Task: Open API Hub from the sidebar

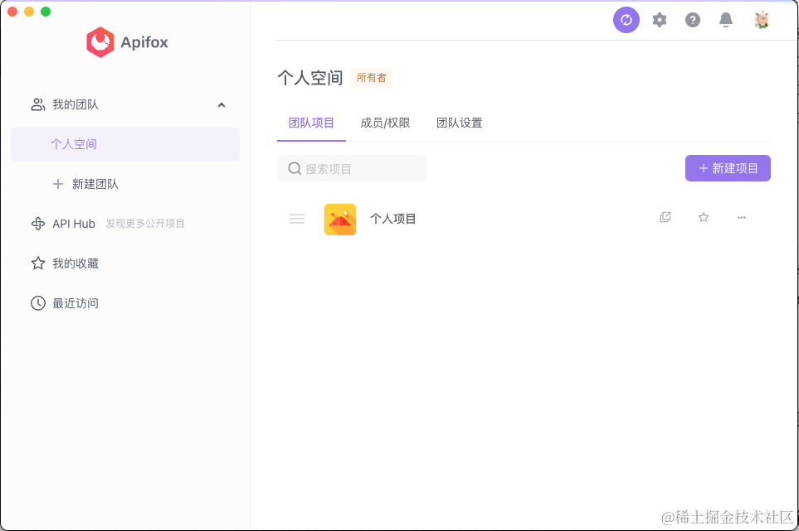Action: [74, 224]
